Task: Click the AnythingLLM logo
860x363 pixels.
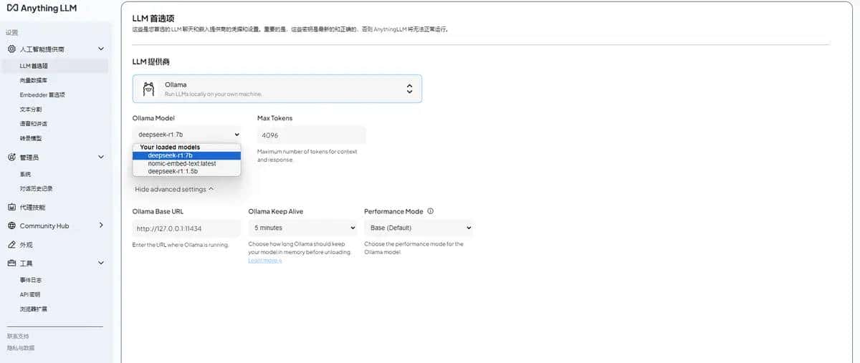Action: 42,9
